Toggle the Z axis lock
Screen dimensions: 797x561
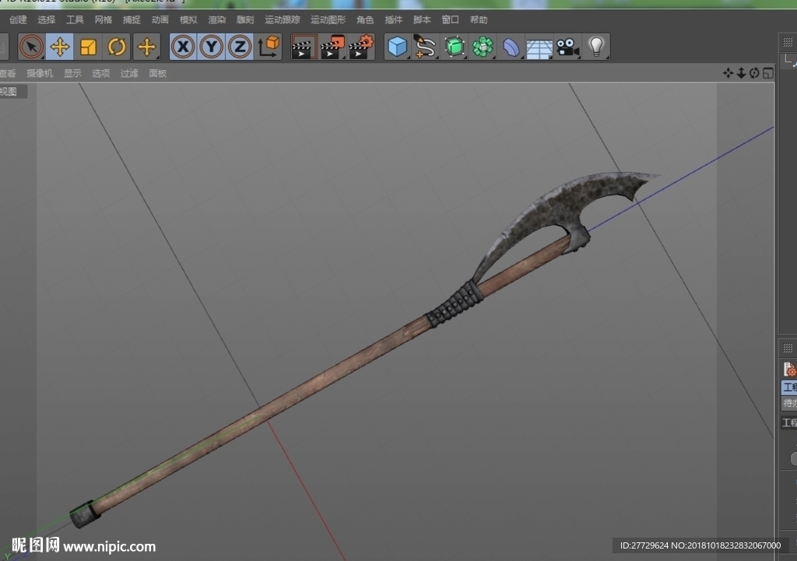tap(240, 47)
